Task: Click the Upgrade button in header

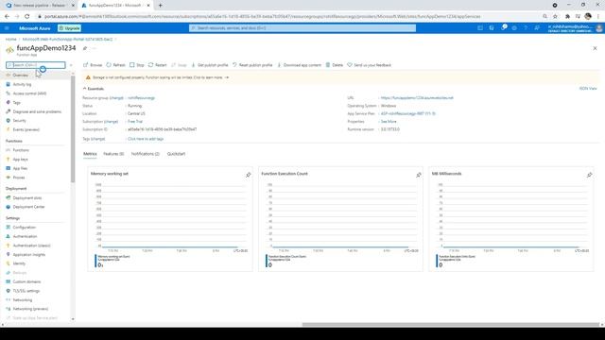Action: tap(69, 28)
